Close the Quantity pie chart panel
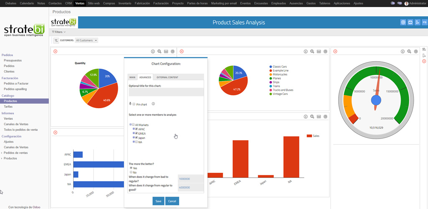Screen dimensions: 428x209 tap(56, 51)
